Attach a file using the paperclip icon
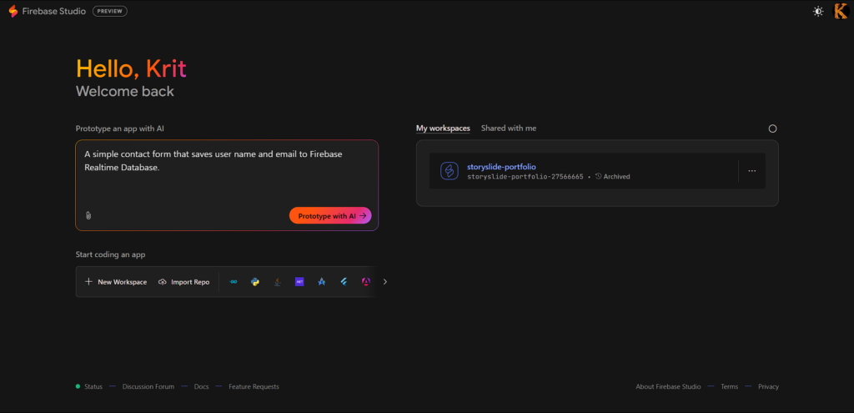 [x=88, y=215]
